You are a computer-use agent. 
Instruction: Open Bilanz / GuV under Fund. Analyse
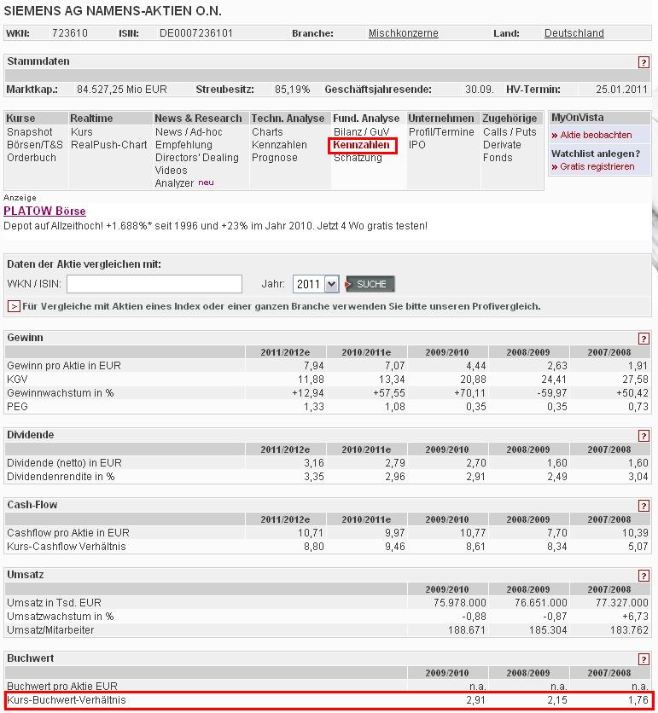coord(361,132)
